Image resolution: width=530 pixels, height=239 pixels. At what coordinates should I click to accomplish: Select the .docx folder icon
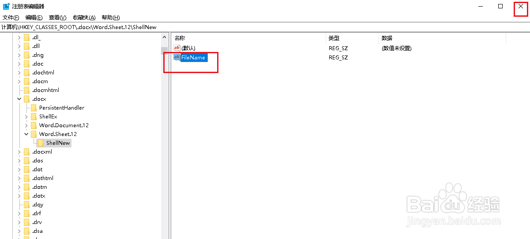coord(26,99)
